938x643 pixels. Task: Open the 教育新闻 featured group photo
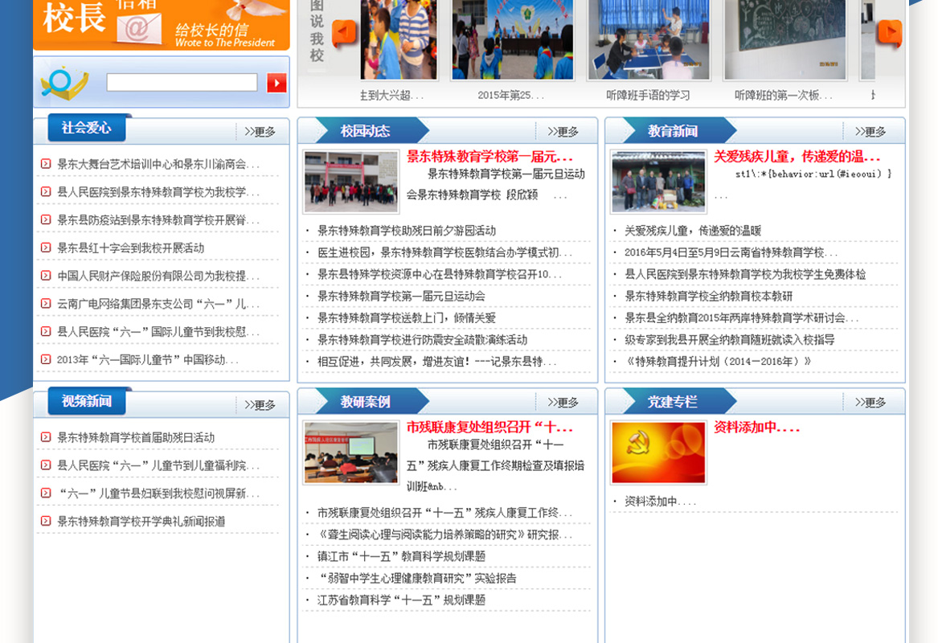coord(657,182)
